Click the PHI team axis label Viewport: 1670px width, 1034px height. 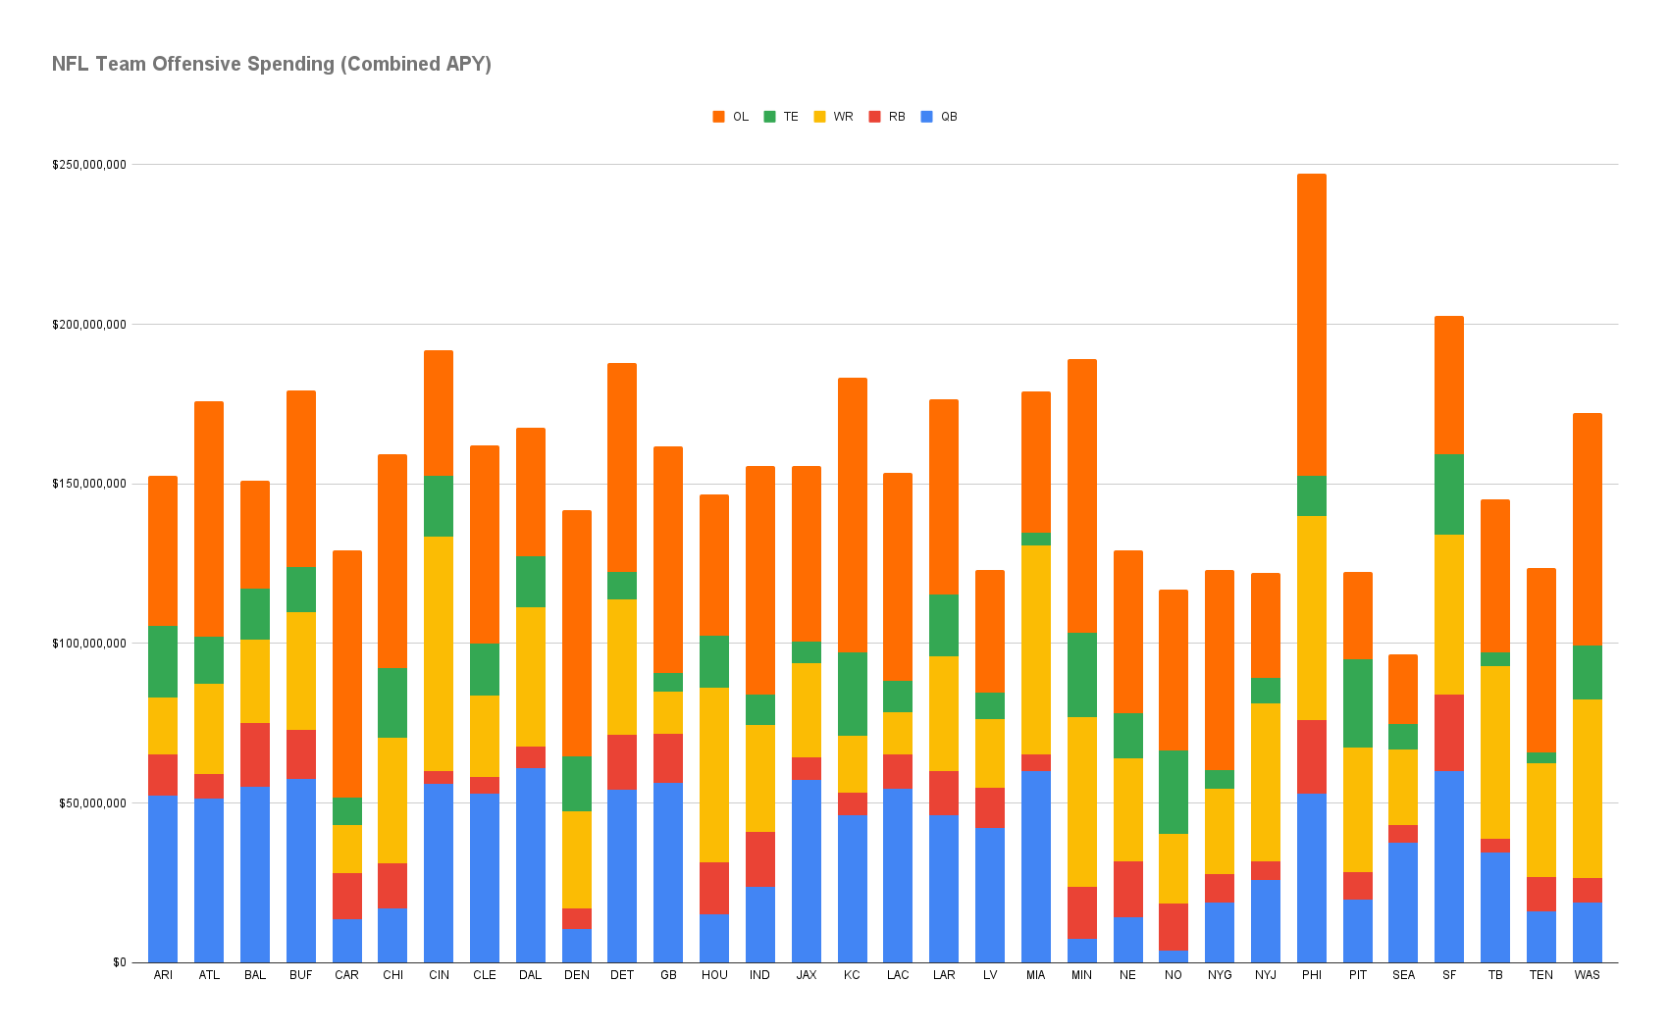coord(1312,975)
